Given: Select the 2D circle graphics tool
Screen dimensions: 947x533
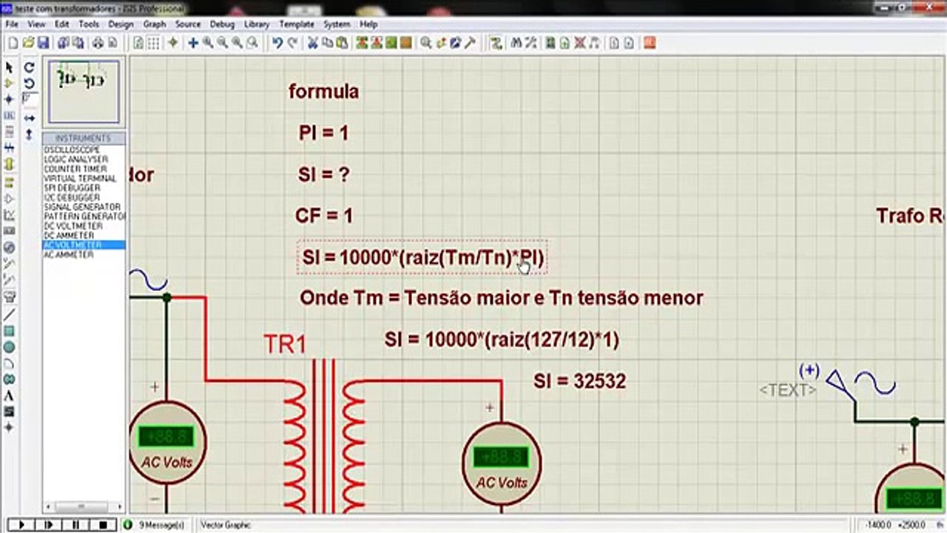Looking at the screenshot, I should 9,347.
